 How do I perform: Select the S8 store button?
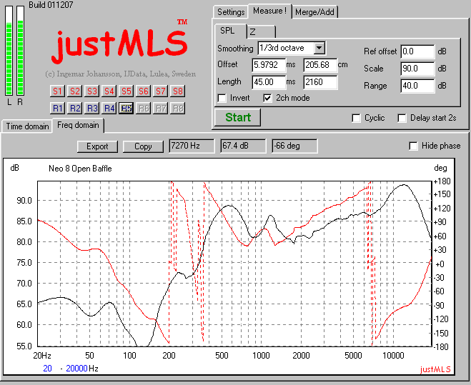point(177,91)
